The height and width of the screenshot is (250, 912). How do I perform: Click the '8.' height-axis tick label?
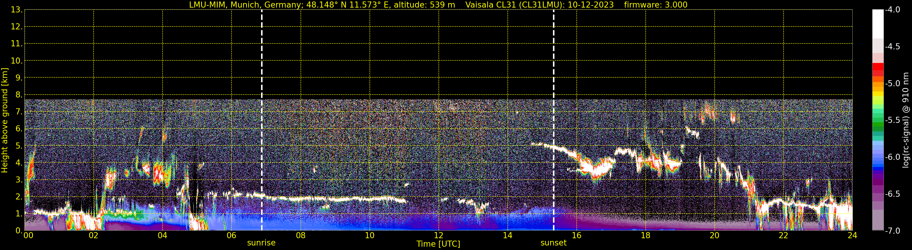[19, 95]
